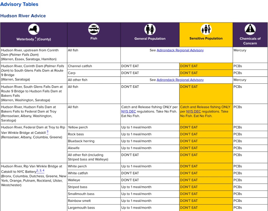Open Adirondack Regional Advisory link in All other fish row

tap(180, 80)
